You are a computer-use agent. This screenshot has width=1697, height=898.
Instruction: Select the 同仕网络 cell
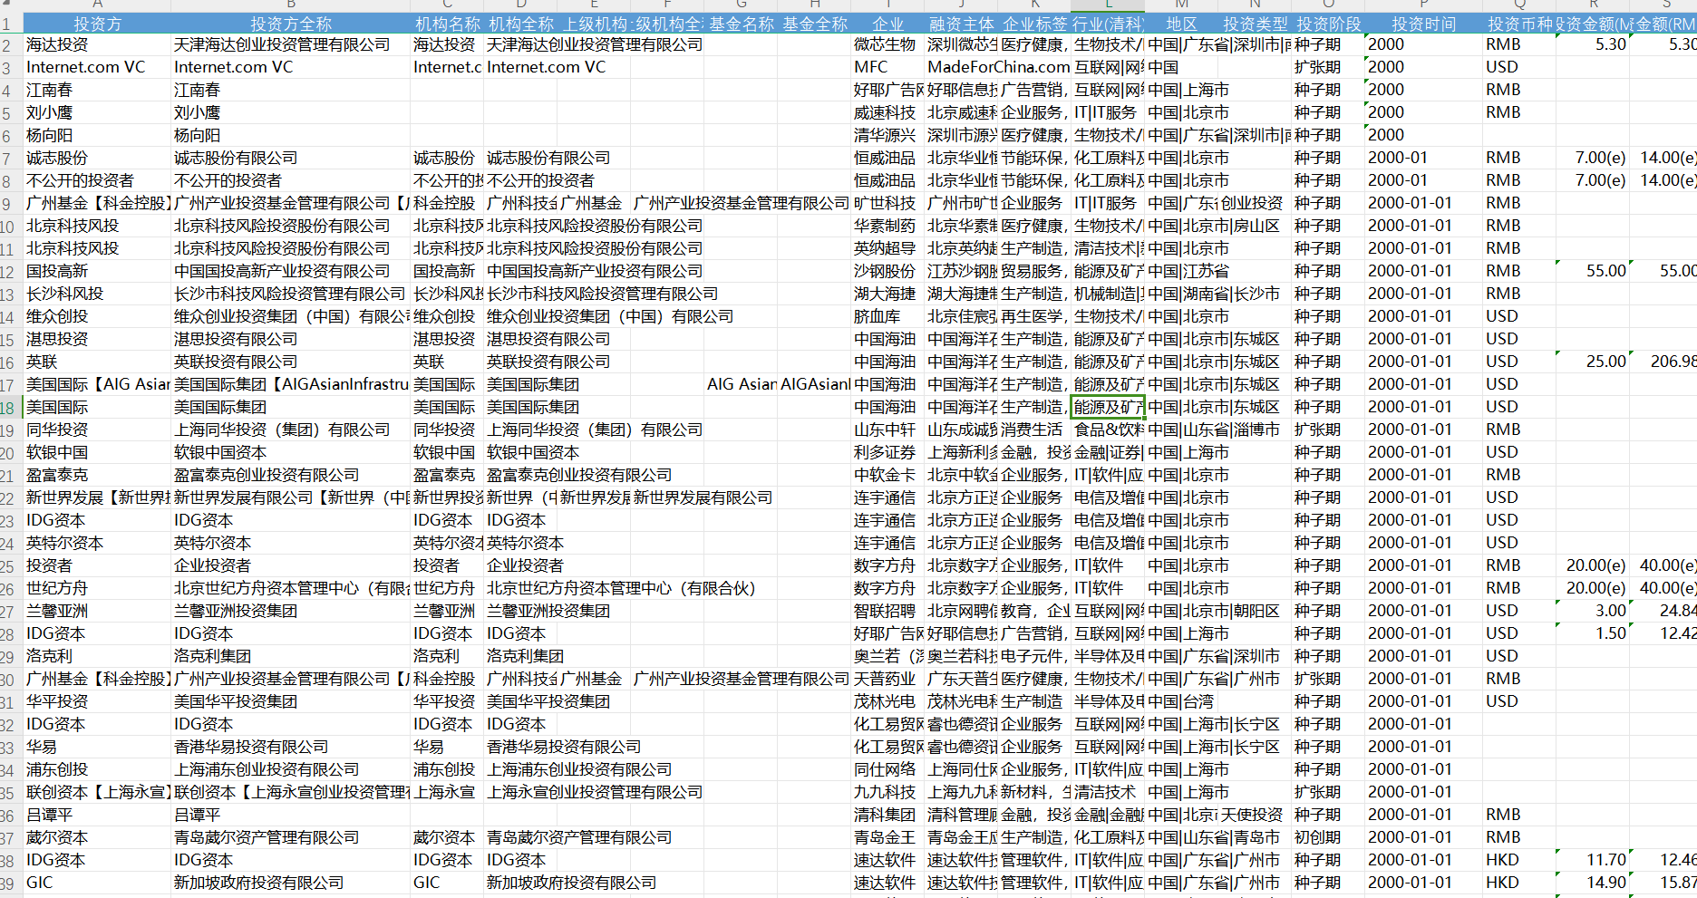pos(887,769)
